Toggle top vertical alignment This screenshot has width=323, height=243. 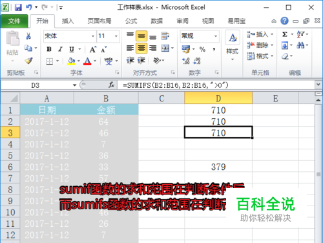point(130,35)
